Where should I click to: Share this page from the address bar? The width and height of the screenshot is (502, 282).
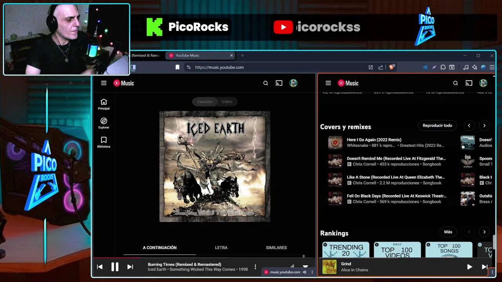[380, 67]
